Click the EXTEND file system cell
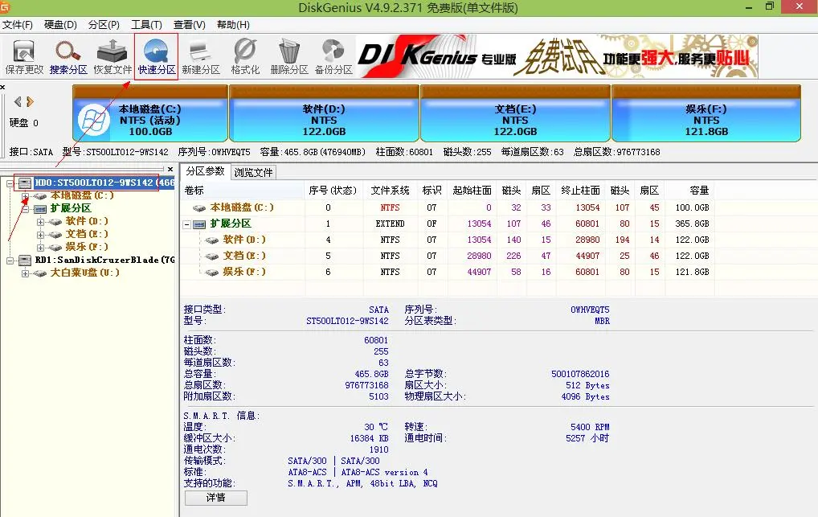 (x=391, y=224)
